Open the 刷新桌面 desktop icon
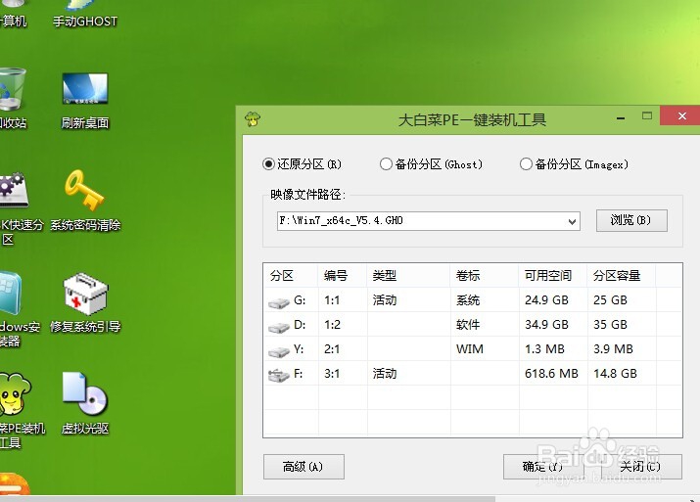Viewport: 700px width, 502px height. pyautogui.click(x=85, y=101)
